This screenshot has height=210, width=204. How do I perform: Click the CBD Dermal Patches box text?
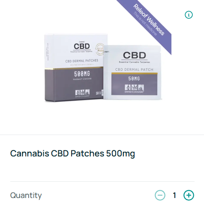point(82,61)
